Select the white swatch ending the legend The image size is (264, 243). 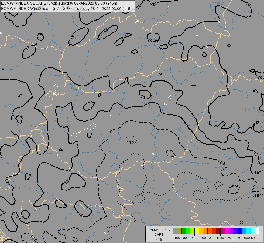pos(257,231)
